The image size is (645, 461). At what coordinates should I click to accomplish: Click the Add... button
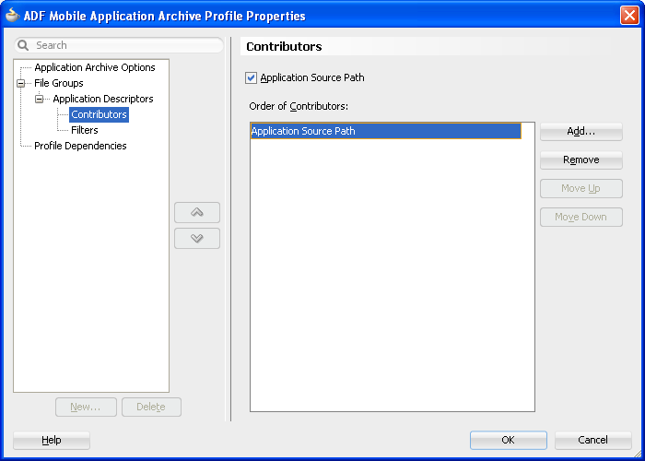pyautogui.click(x=580, y=131)
